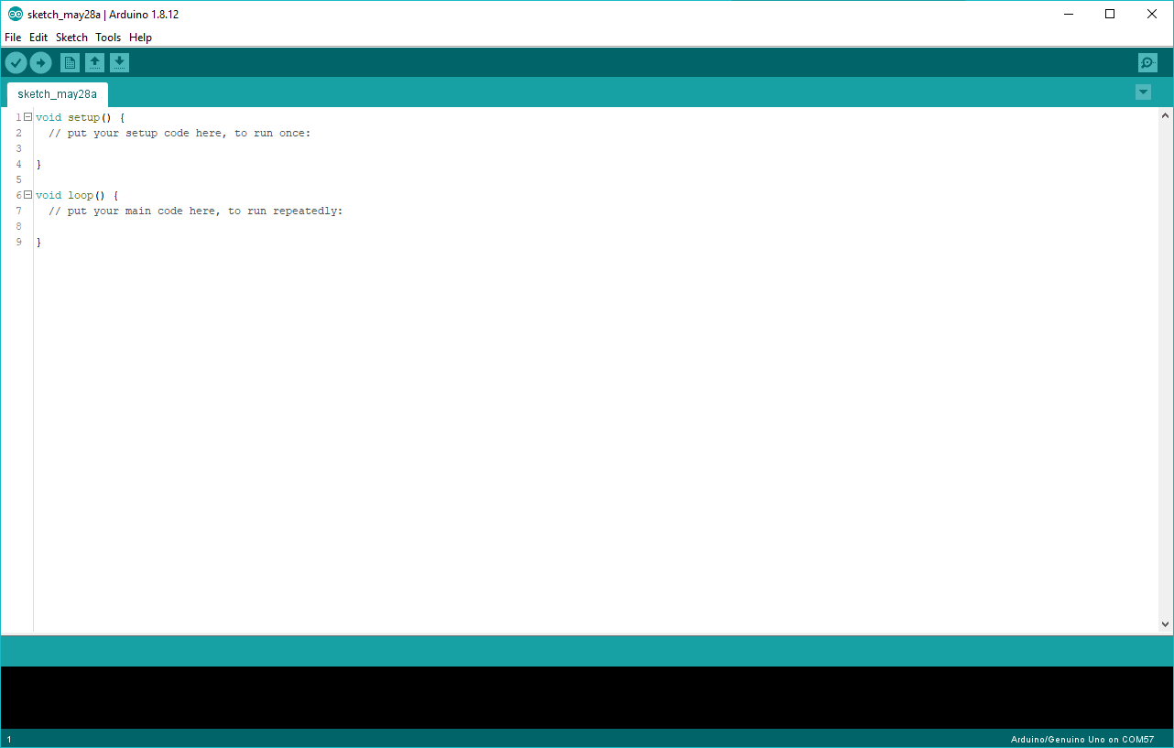The height and width of the screenshot is (748, 1174).
Task: Click the Edit menu
Action: [38, 37]
